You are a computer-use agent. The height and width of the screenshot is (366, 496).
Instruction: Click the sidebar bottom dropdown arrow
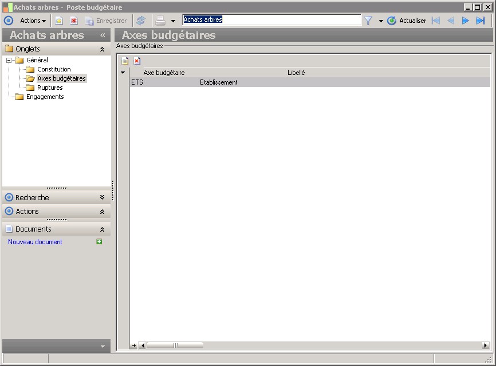[x=103, y=347]
